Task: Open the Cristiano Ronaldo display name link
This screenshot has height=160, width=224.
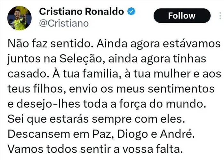Action: 82,12
